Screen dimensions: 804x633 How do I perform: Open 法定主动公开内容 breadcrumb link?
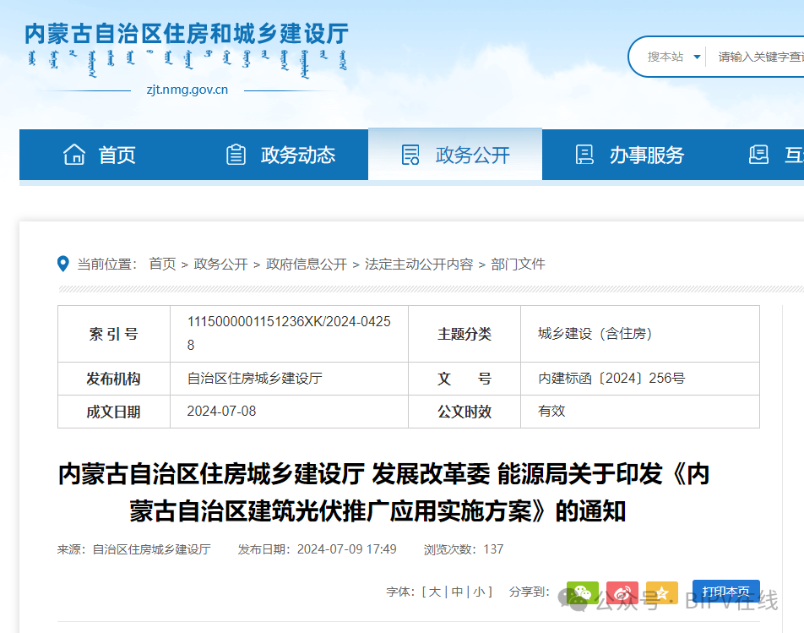tap(419, 265)
